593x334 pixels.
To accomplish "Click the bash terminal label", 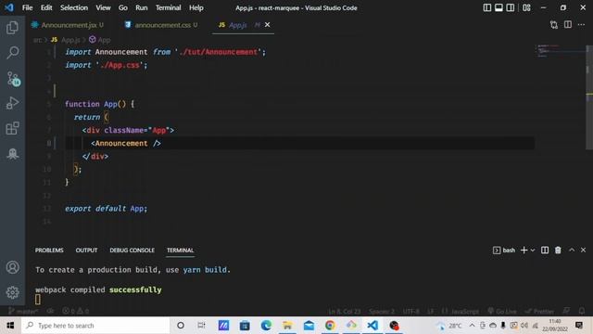I will click(504, 250).
